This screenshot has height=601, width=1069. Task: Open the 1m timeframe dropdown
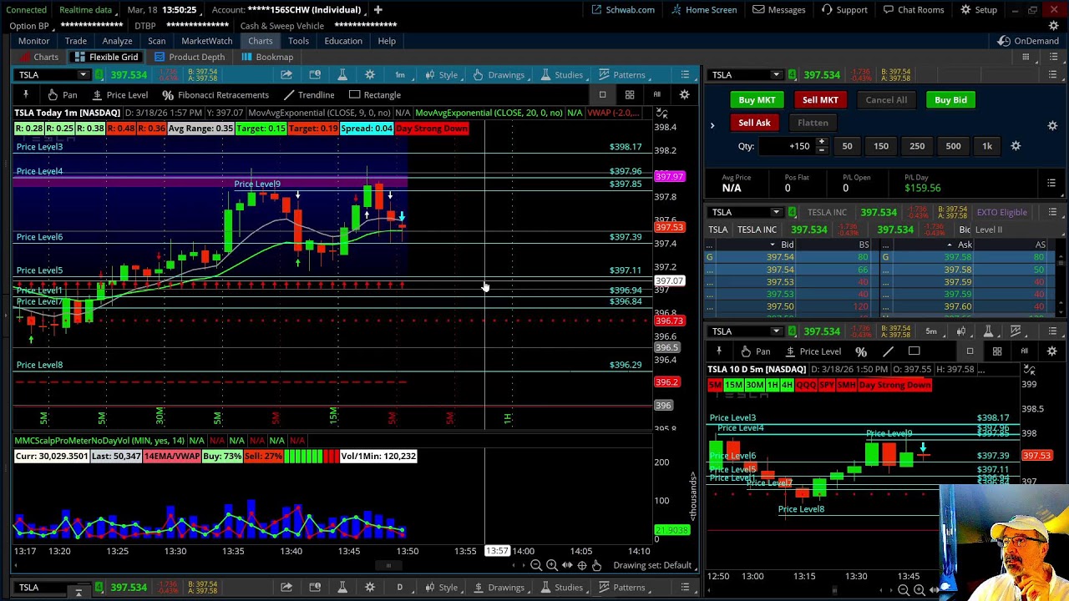[x=400, y=75]
